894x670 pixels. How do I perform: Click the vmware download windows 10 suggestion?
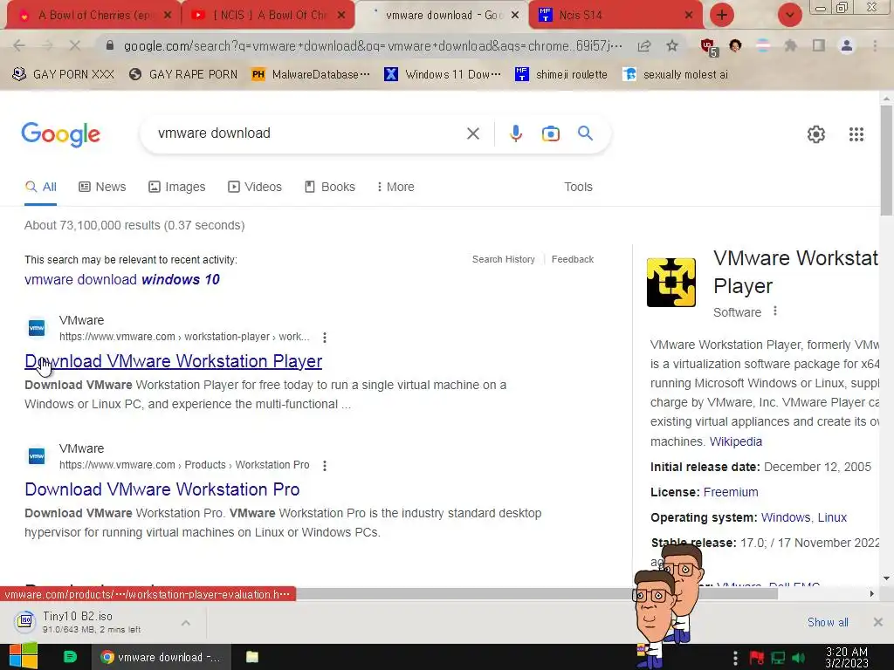(122, 280)
